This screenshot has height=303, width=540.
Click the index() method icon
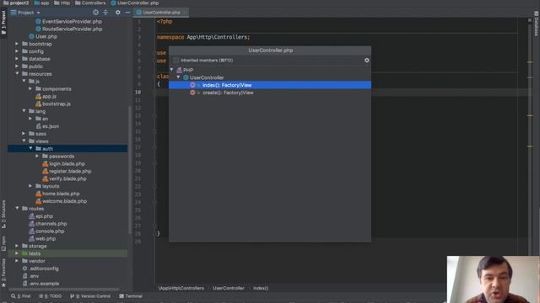(192, 85)
